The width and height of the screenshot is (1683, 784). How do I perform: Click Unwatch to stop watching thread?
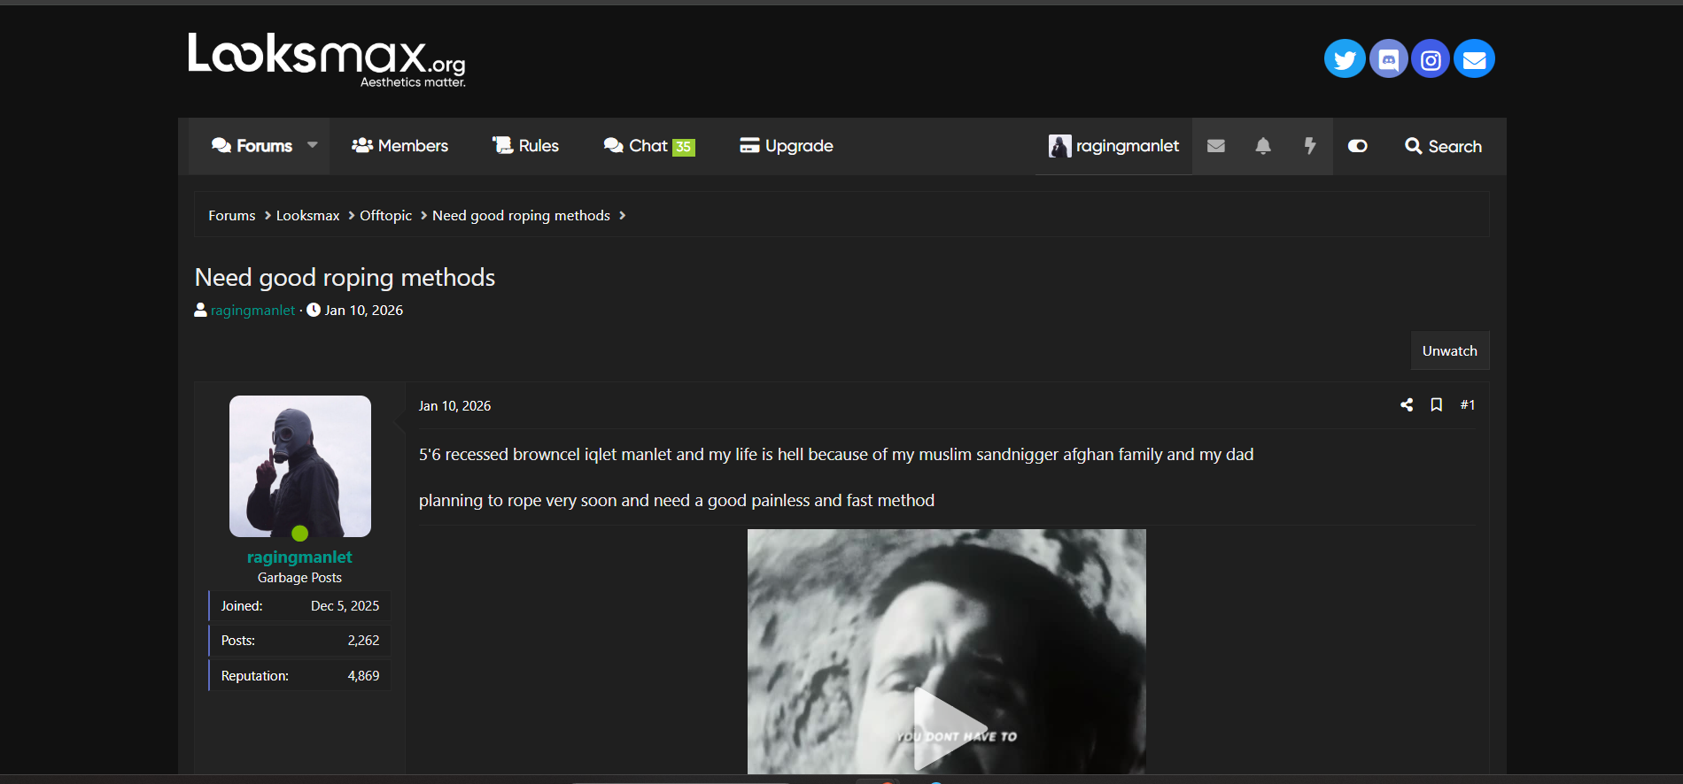[1449, 351]
